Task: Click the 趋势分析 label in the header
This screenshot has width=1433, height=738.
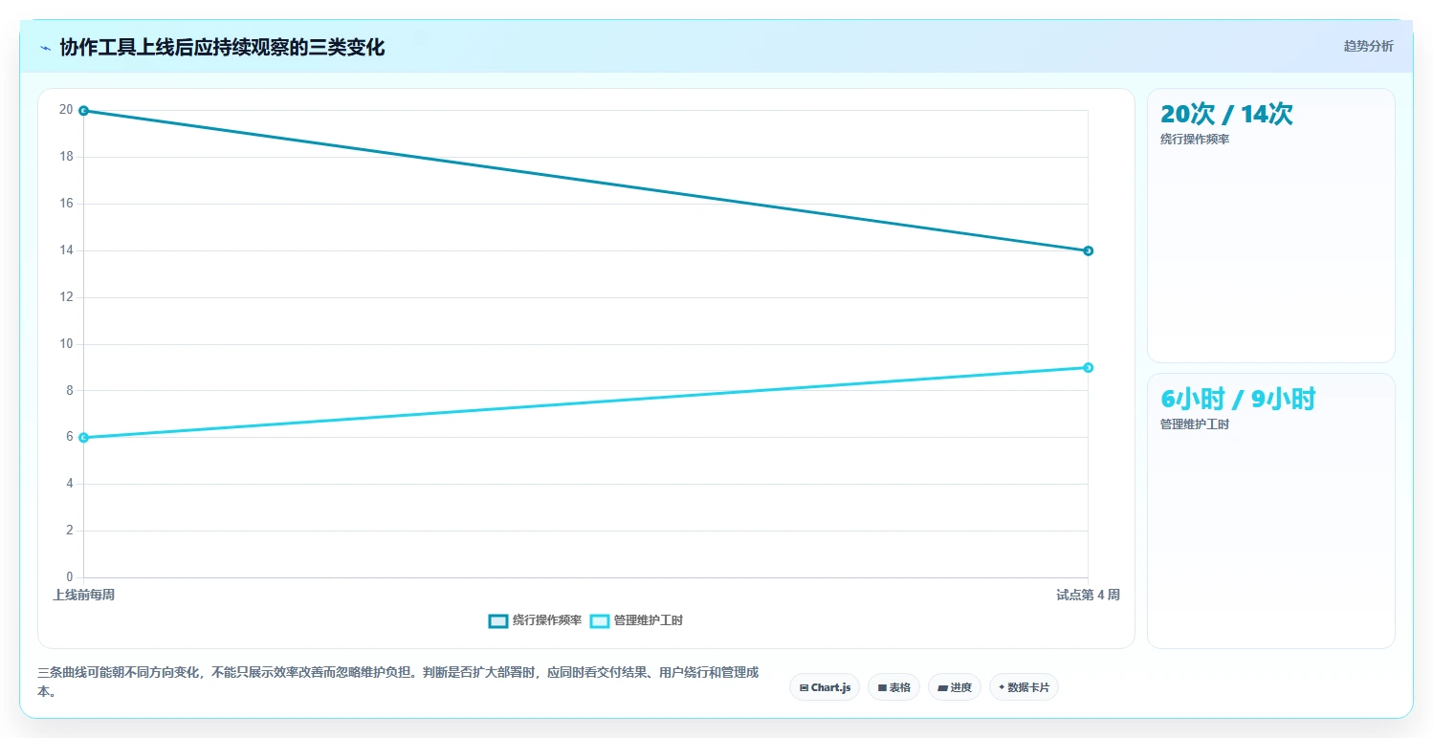Action: 1368,46
